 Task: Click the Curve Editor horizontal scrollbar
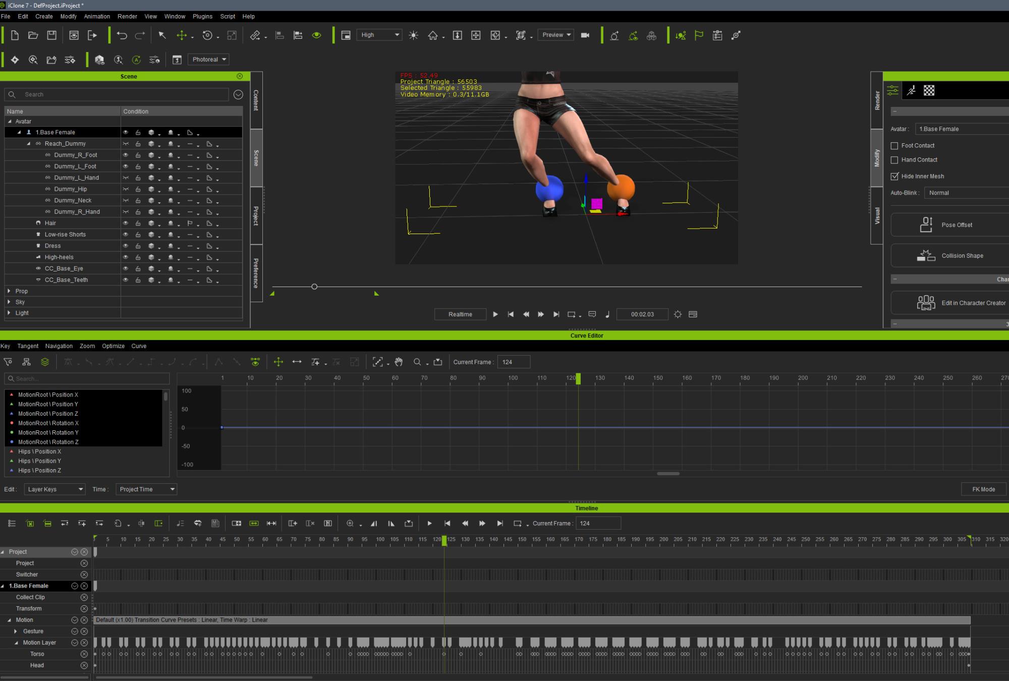pos(668,474)
